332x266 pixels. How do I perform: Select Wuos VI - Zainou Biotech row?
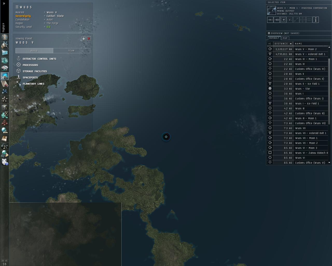[298, 153]
